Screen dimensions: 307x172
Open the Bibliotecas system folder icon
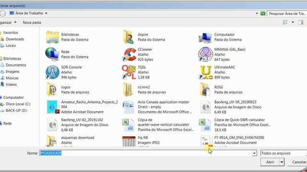(x=52, y=37)
